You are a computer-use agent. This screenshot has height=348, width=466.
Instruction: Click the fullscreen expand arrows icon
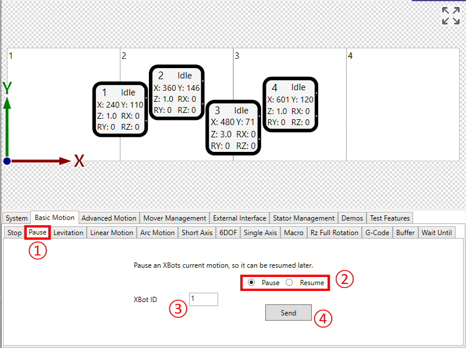(450, 16)
